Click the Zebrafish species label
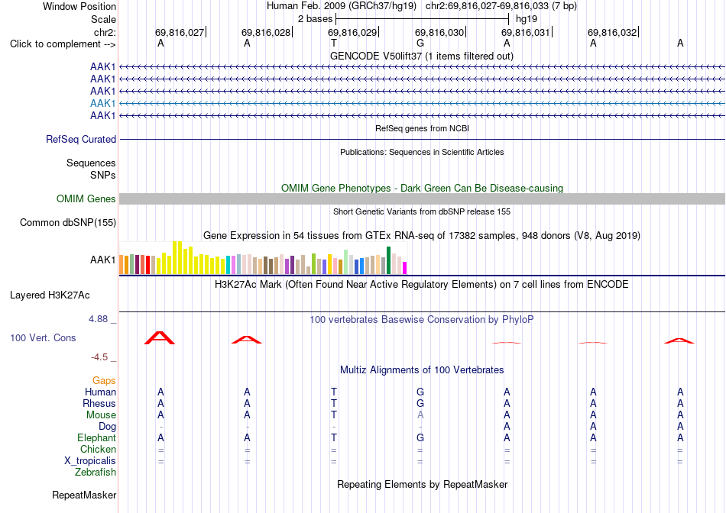Image resolution: width=726 pixels, height=513 pixels. (x=96, y=473)
